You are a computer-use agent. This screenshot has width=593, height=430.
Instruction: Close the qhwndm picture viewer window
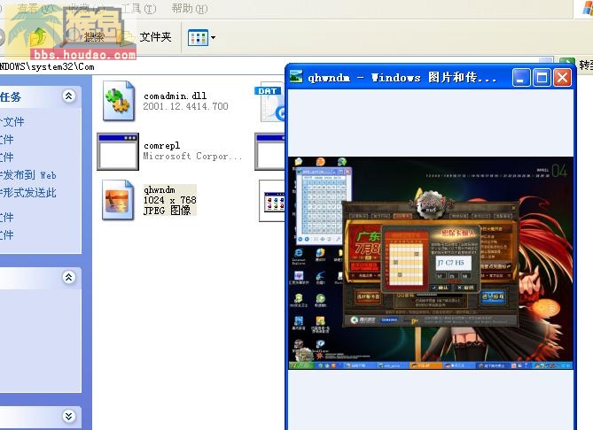coord(562,78)
